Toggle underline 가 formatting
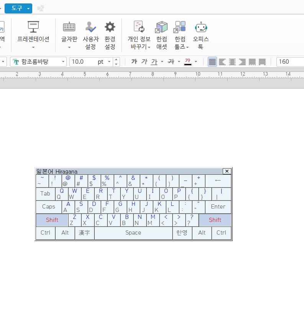This screenshot has width=304, height=317. (x=154, y=61)
